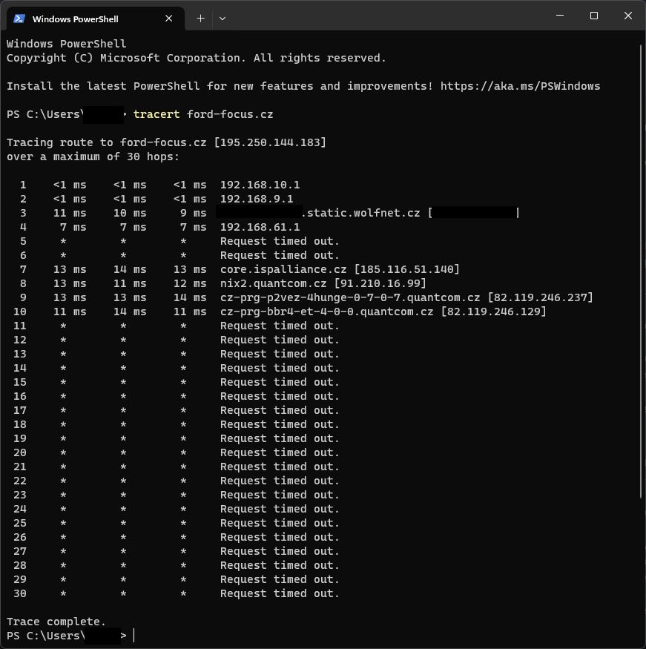Close the terminal window
Viewport: 646px width, 649px height.
tap(628, 16)
